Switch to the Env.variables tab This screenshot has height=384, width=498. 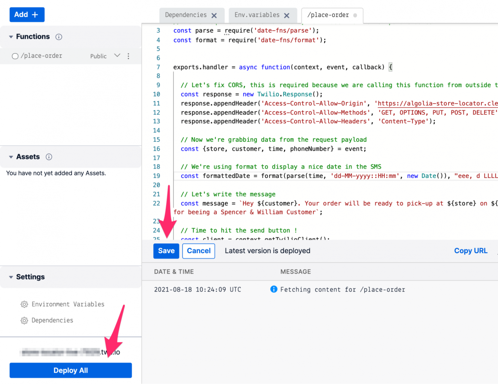point(257,15)
